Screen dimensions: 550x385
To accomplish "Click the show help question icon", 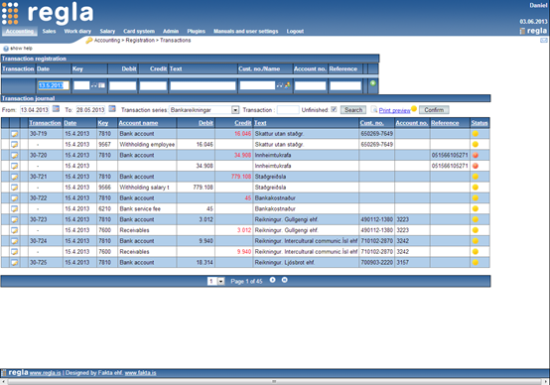I will [x=6, y=49].
